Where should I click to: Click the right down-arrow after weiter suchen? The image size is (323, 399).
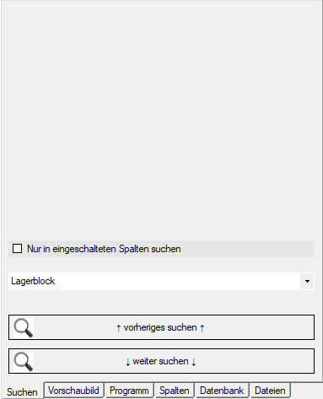pos(193,362)
